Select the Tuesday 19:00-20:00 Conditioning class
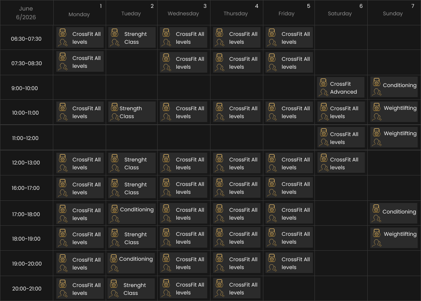Image resolution: width=421 pixels, height=301 pixels. click(x=131, y=263)
